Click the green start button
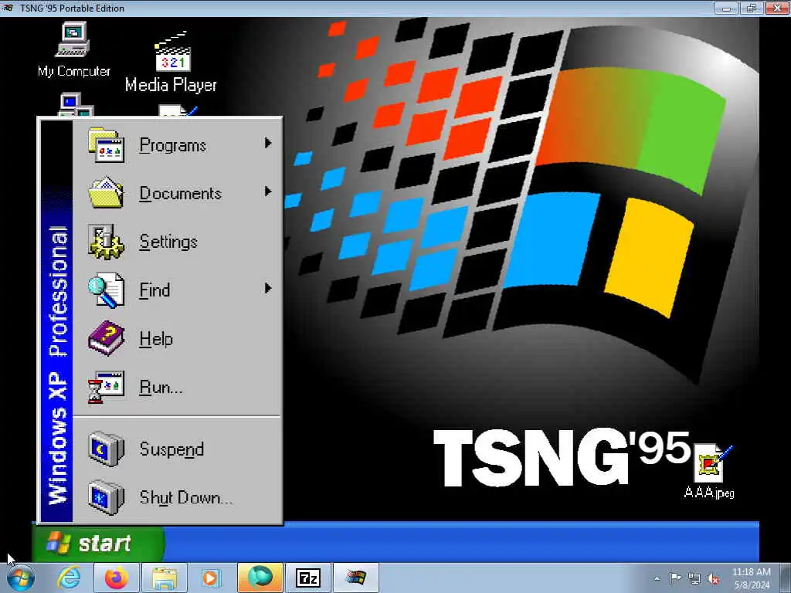Image resolution: width=791 pixels, height=593 pixels. pos(98,544)
